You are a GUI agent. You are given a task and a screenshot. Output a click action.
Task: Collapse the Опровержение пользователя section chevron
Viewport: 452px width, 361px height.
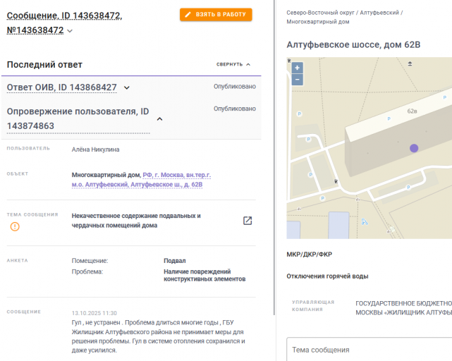[159, 118]
